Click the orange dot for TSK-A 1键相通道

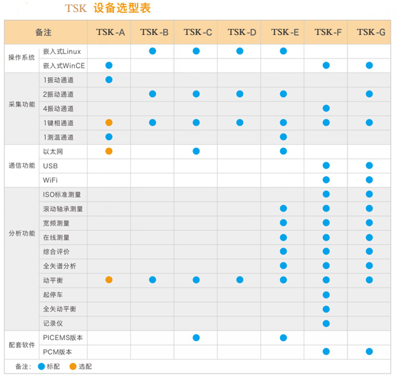pyautogui.click(x=109, y=122)
